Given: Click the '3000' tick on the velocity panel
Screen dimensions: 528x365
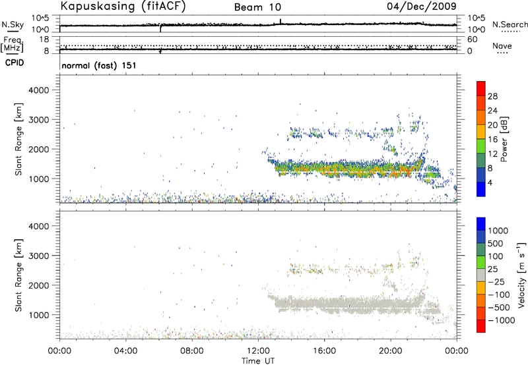Looking at the screenshot, I should 39,256.
